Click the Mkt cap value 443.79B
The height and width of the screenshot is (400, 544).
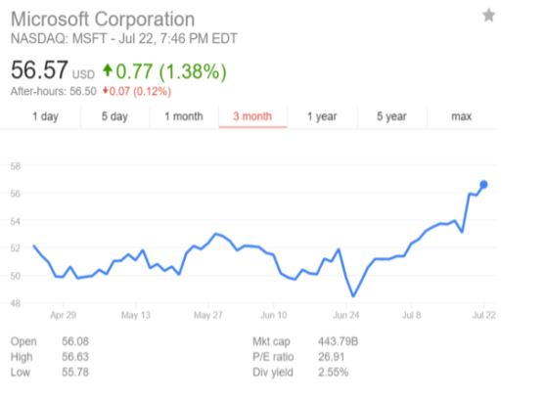click(338, 341)
